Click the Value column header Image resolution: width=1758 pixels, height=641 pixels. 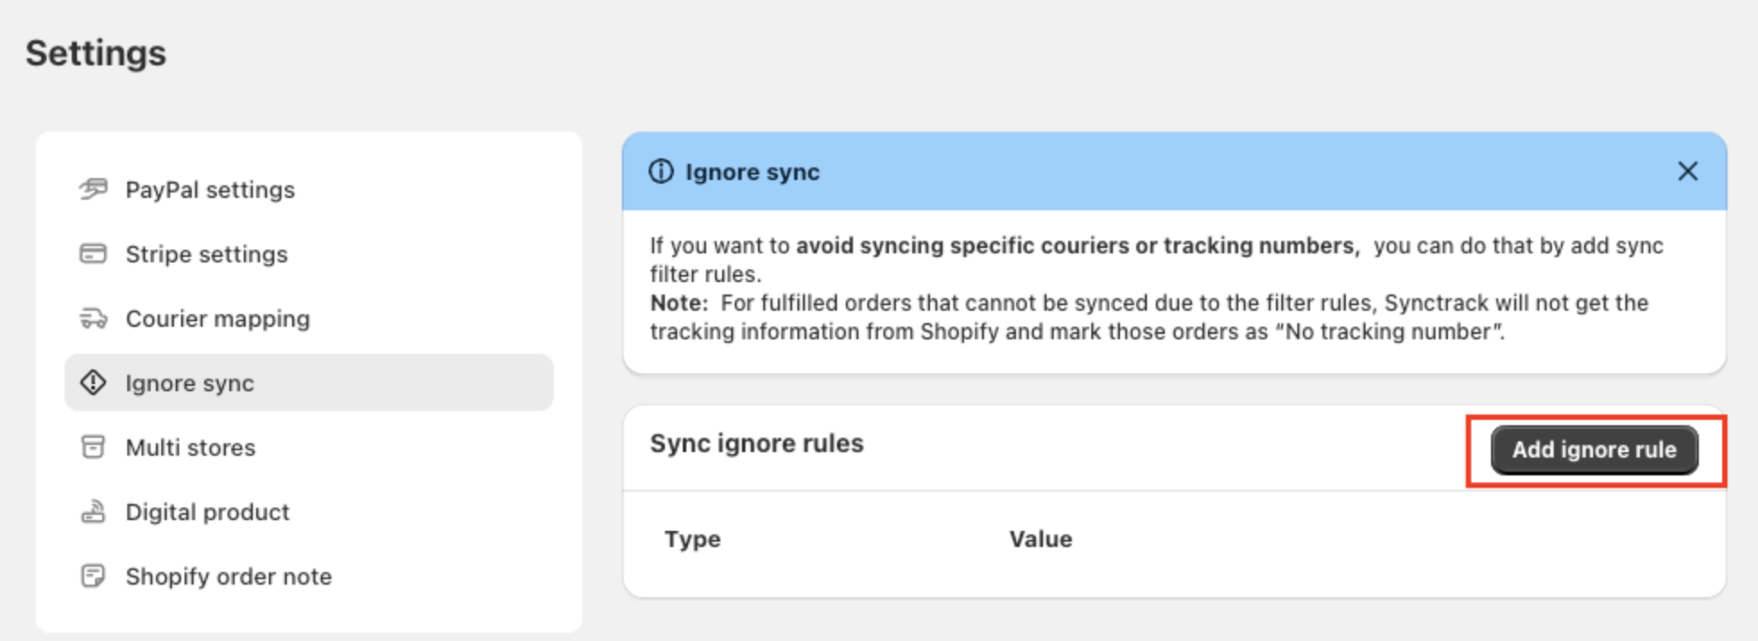1039,538
